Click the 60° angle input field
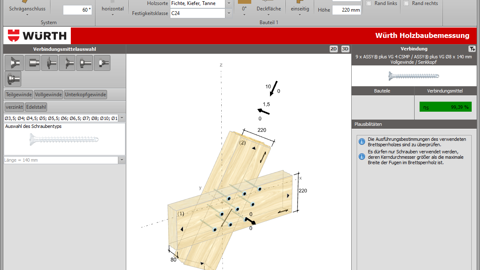The width and height of the screenshot is (480, 270). (x=77, y=10)
